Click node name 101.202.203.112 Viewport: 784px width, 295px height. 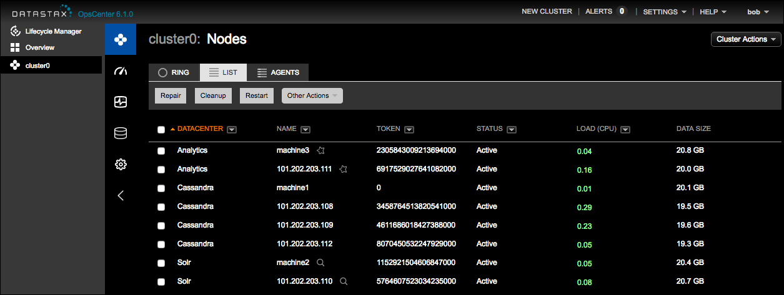[305, 244]
